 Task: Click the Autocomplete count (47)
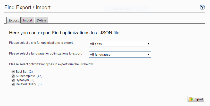pyautogui.click(x=39, y=76)
